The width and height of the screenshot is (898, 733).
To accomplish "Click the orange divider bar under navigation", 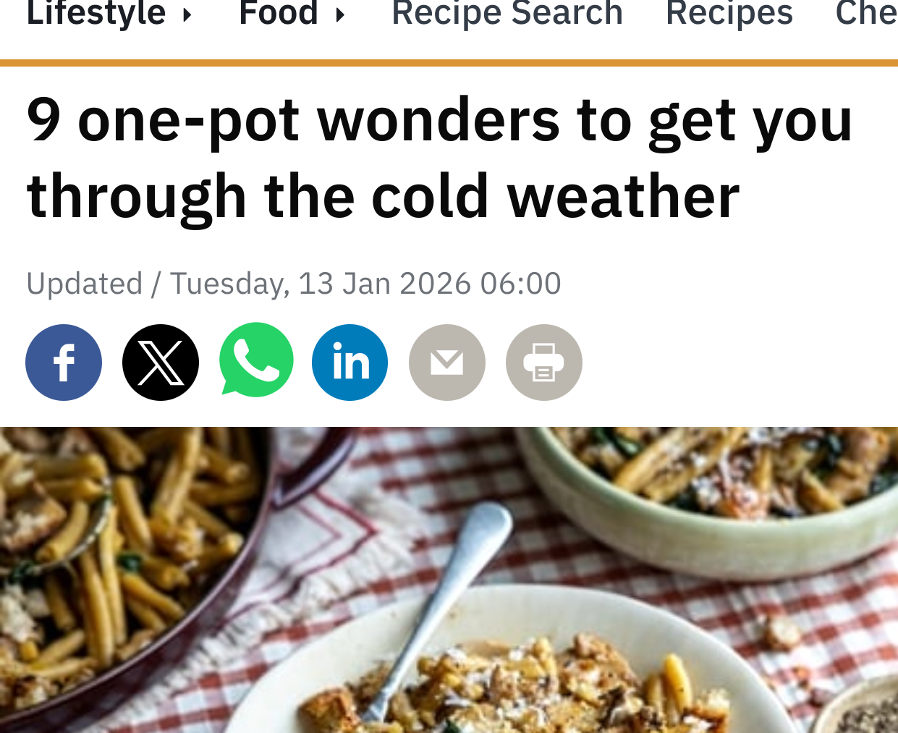I will click(449, 63).
